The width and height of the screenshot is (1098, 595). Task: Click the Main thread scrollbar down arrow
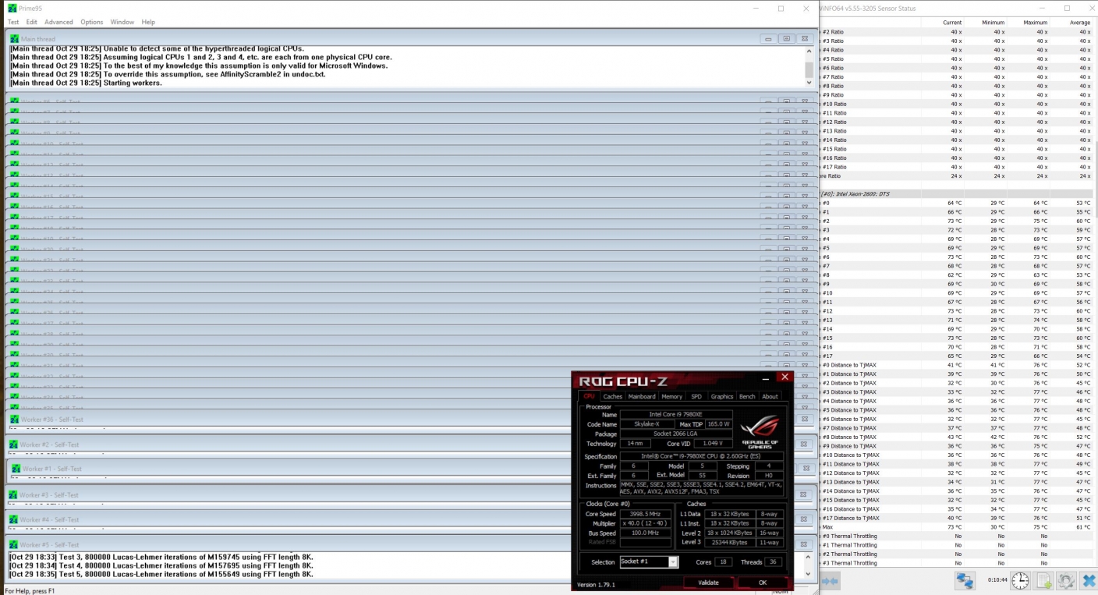point(809,83)
